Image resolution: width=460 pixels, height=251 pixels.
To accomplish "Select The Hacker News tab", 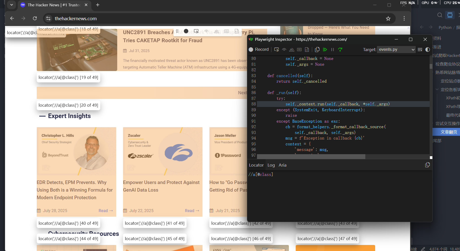I will coord(54,5).
